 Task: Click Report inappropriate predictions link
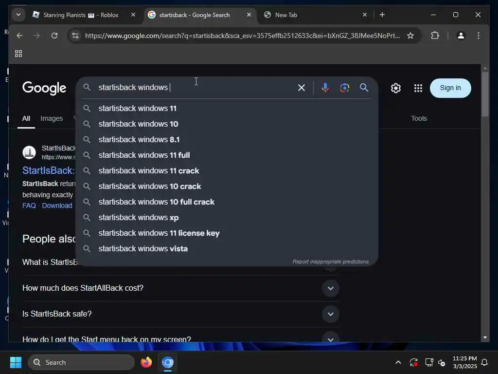[330, 262]
